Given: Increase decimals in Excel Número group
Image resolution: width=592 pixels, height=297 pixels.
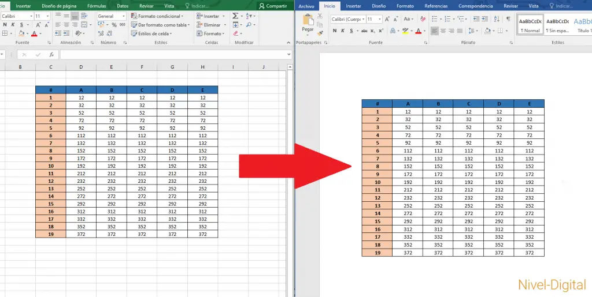Looking at the screenshot, I should 101,33.
